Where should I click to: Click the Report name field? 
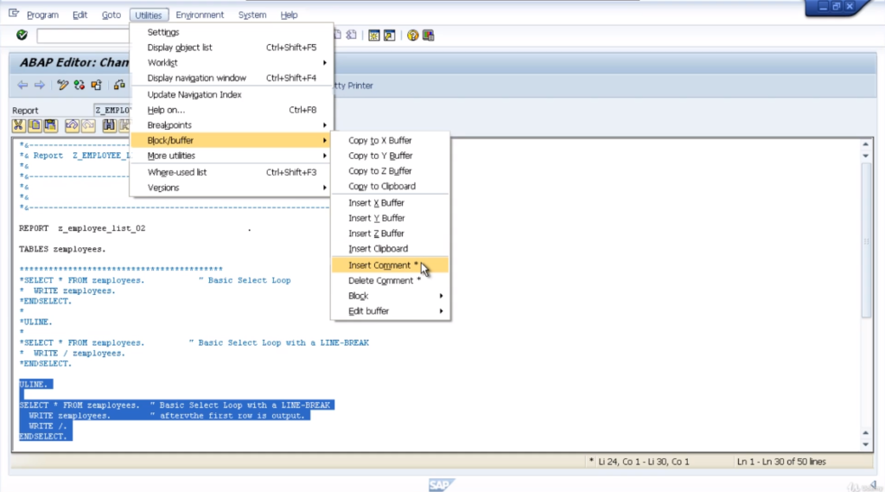point(111,110)
